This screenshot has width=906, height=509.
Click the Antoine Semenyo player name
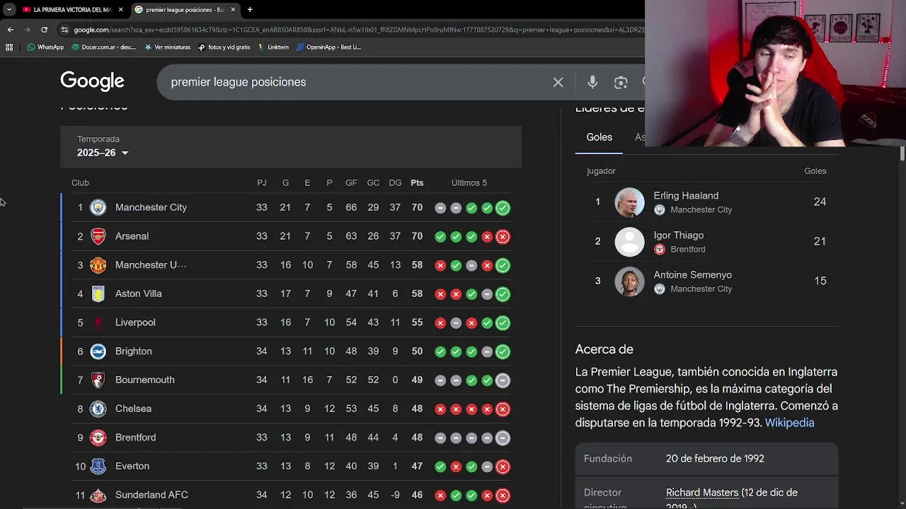tap(692, 275)
